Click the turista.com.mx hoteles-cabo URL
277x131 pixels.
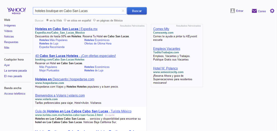click(69, 115)
